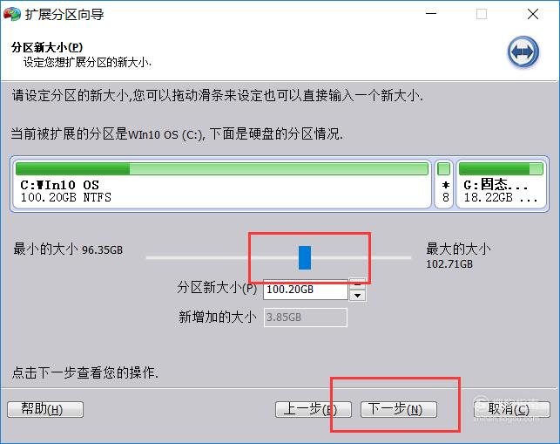Image resolution: width=560 pixels, height=444 pixels.
Task: Open Help with the 帮助(H) button
Action: (45, 409)
